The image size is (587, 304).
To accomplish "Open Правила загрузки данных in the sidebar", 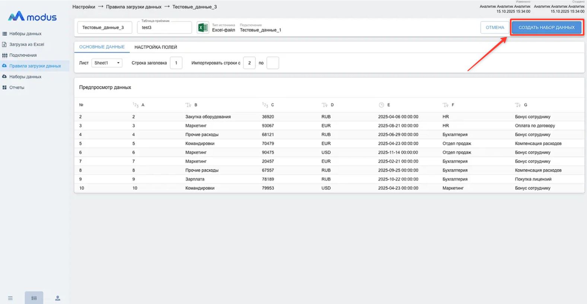I will tap(35, 66).
